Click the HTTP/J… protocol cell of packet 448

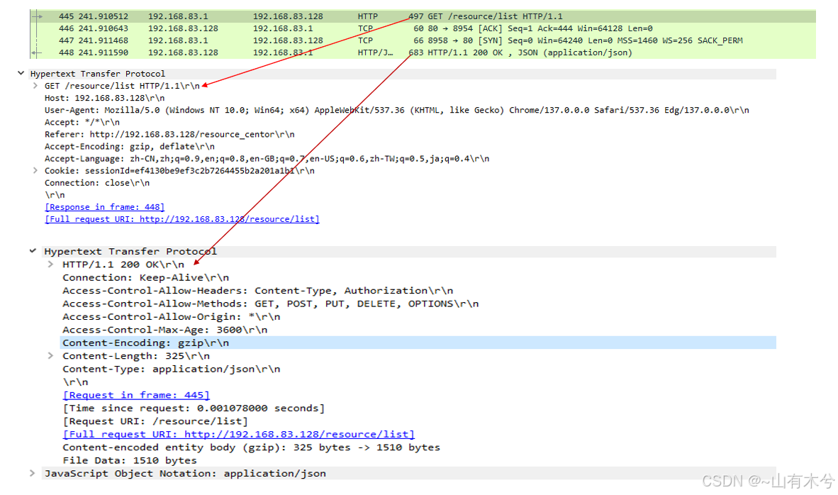(375, 52)
